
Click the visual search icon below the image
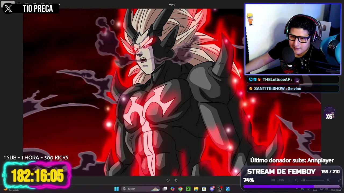[x=168, y=180]
